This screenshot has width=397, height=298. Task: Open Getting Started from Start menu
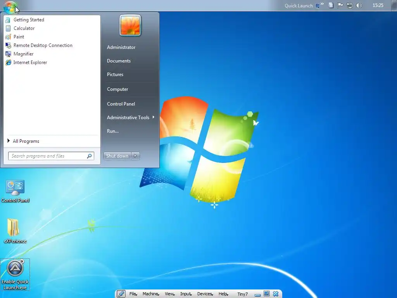52,20
